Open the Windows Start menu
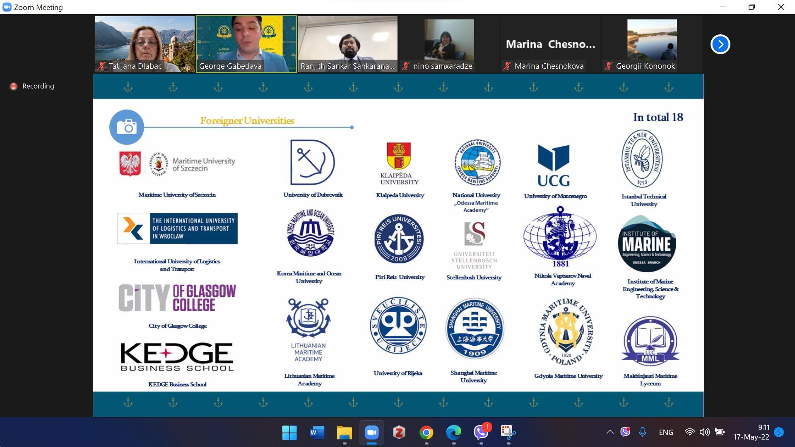The width and height of the screenshot is (795, 447). [289, 433]
